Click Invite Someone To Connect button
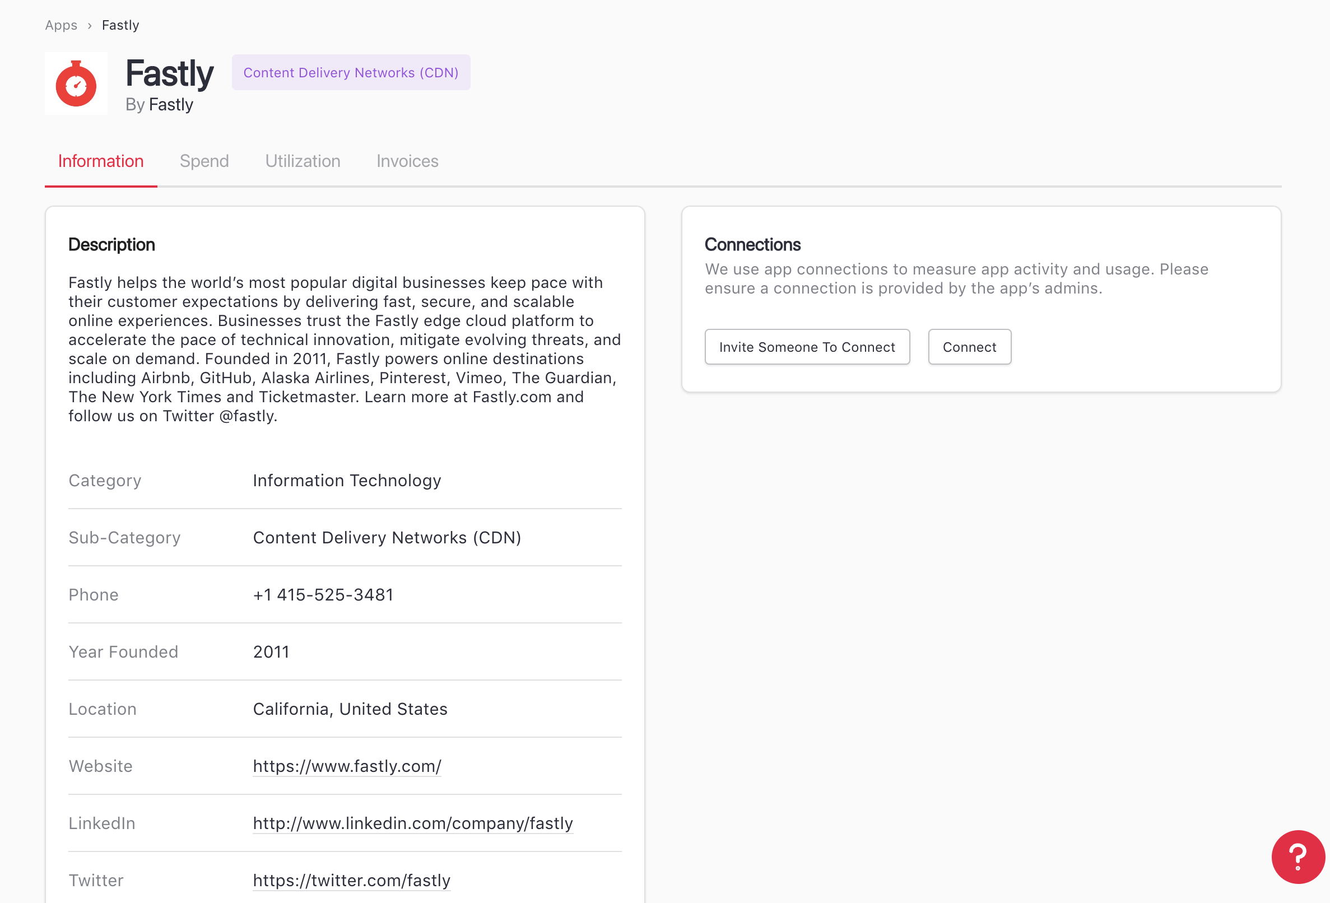Image resolution: width=1330 pixels, height=903 pixels. click(806, 347)
